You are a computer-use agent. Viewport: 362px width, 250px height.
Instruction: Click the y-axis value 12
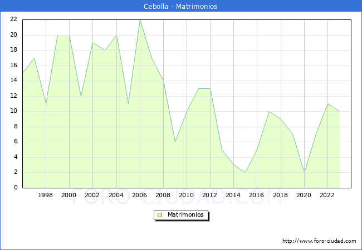tap(13, 96)
